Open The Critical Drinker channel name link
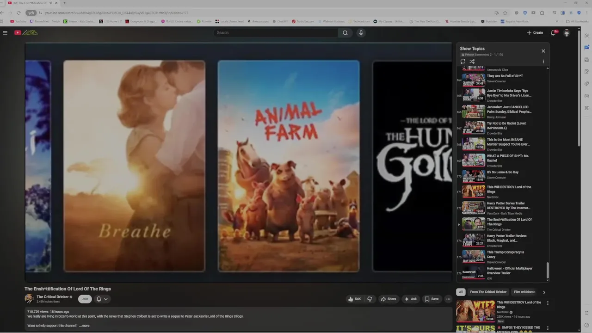The height and width of the screenshot is (333, 592). [53, 297]
